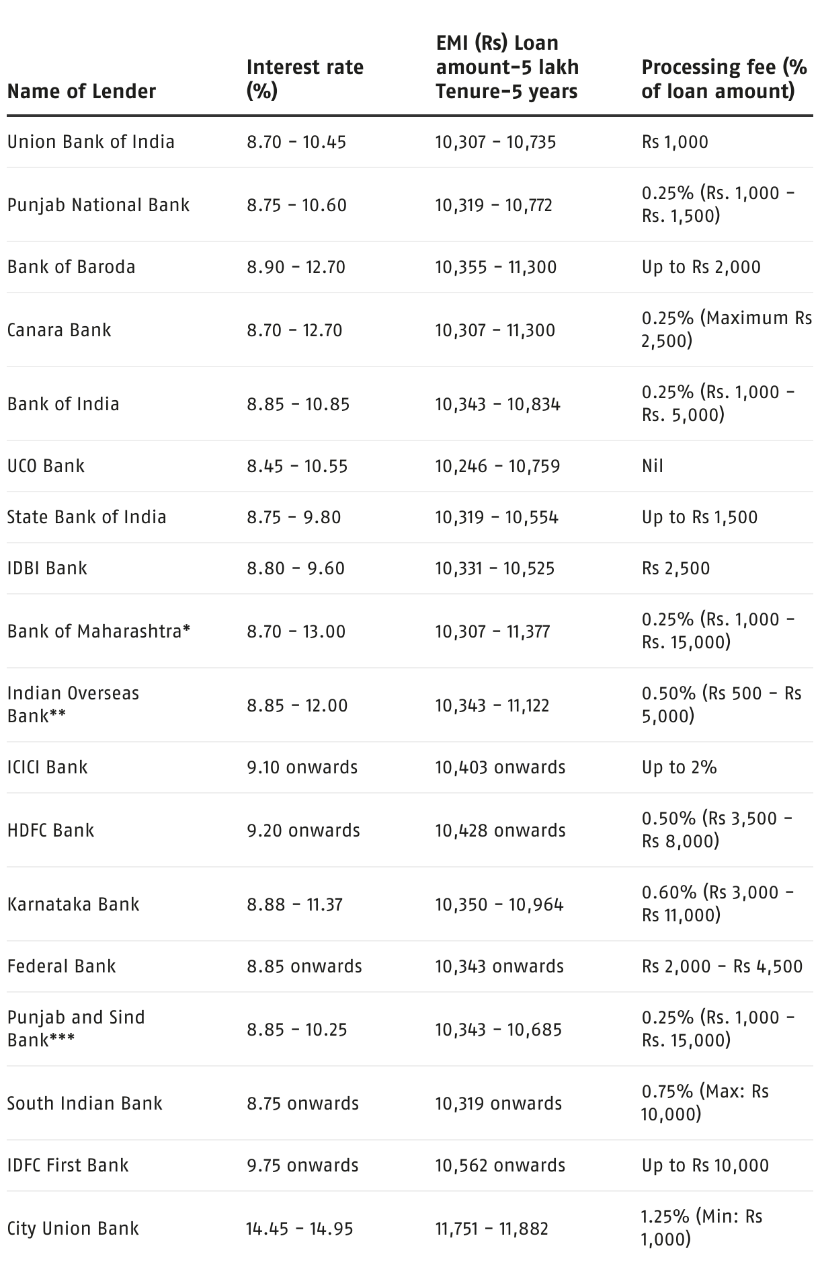820x1271 pixels.
Task: Click Bank of Maharashtra* lender name
Action: pyautogui.click(x=99, y=631)
